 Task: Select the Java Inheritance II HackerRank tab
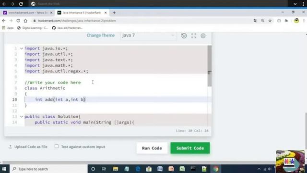82,13
